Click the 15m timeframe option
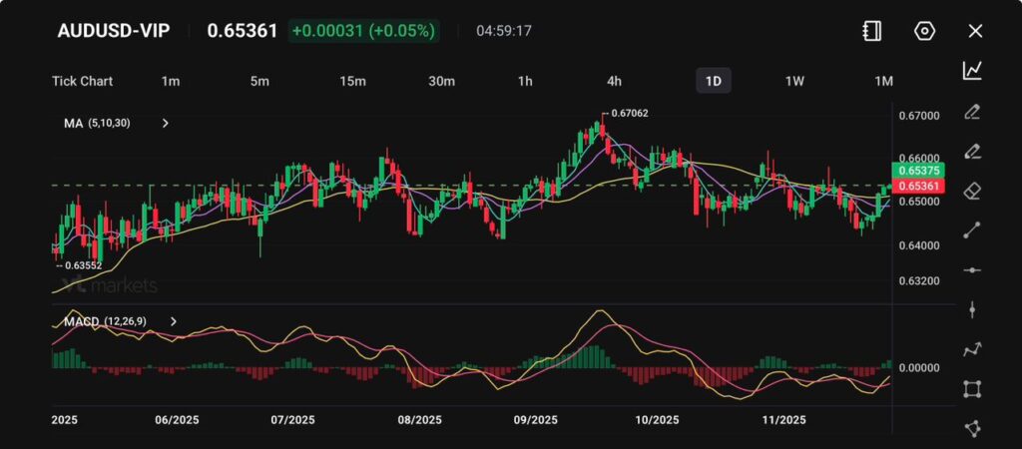The height and width of the screenshot is (449, 1022). [x=350, y=81]
